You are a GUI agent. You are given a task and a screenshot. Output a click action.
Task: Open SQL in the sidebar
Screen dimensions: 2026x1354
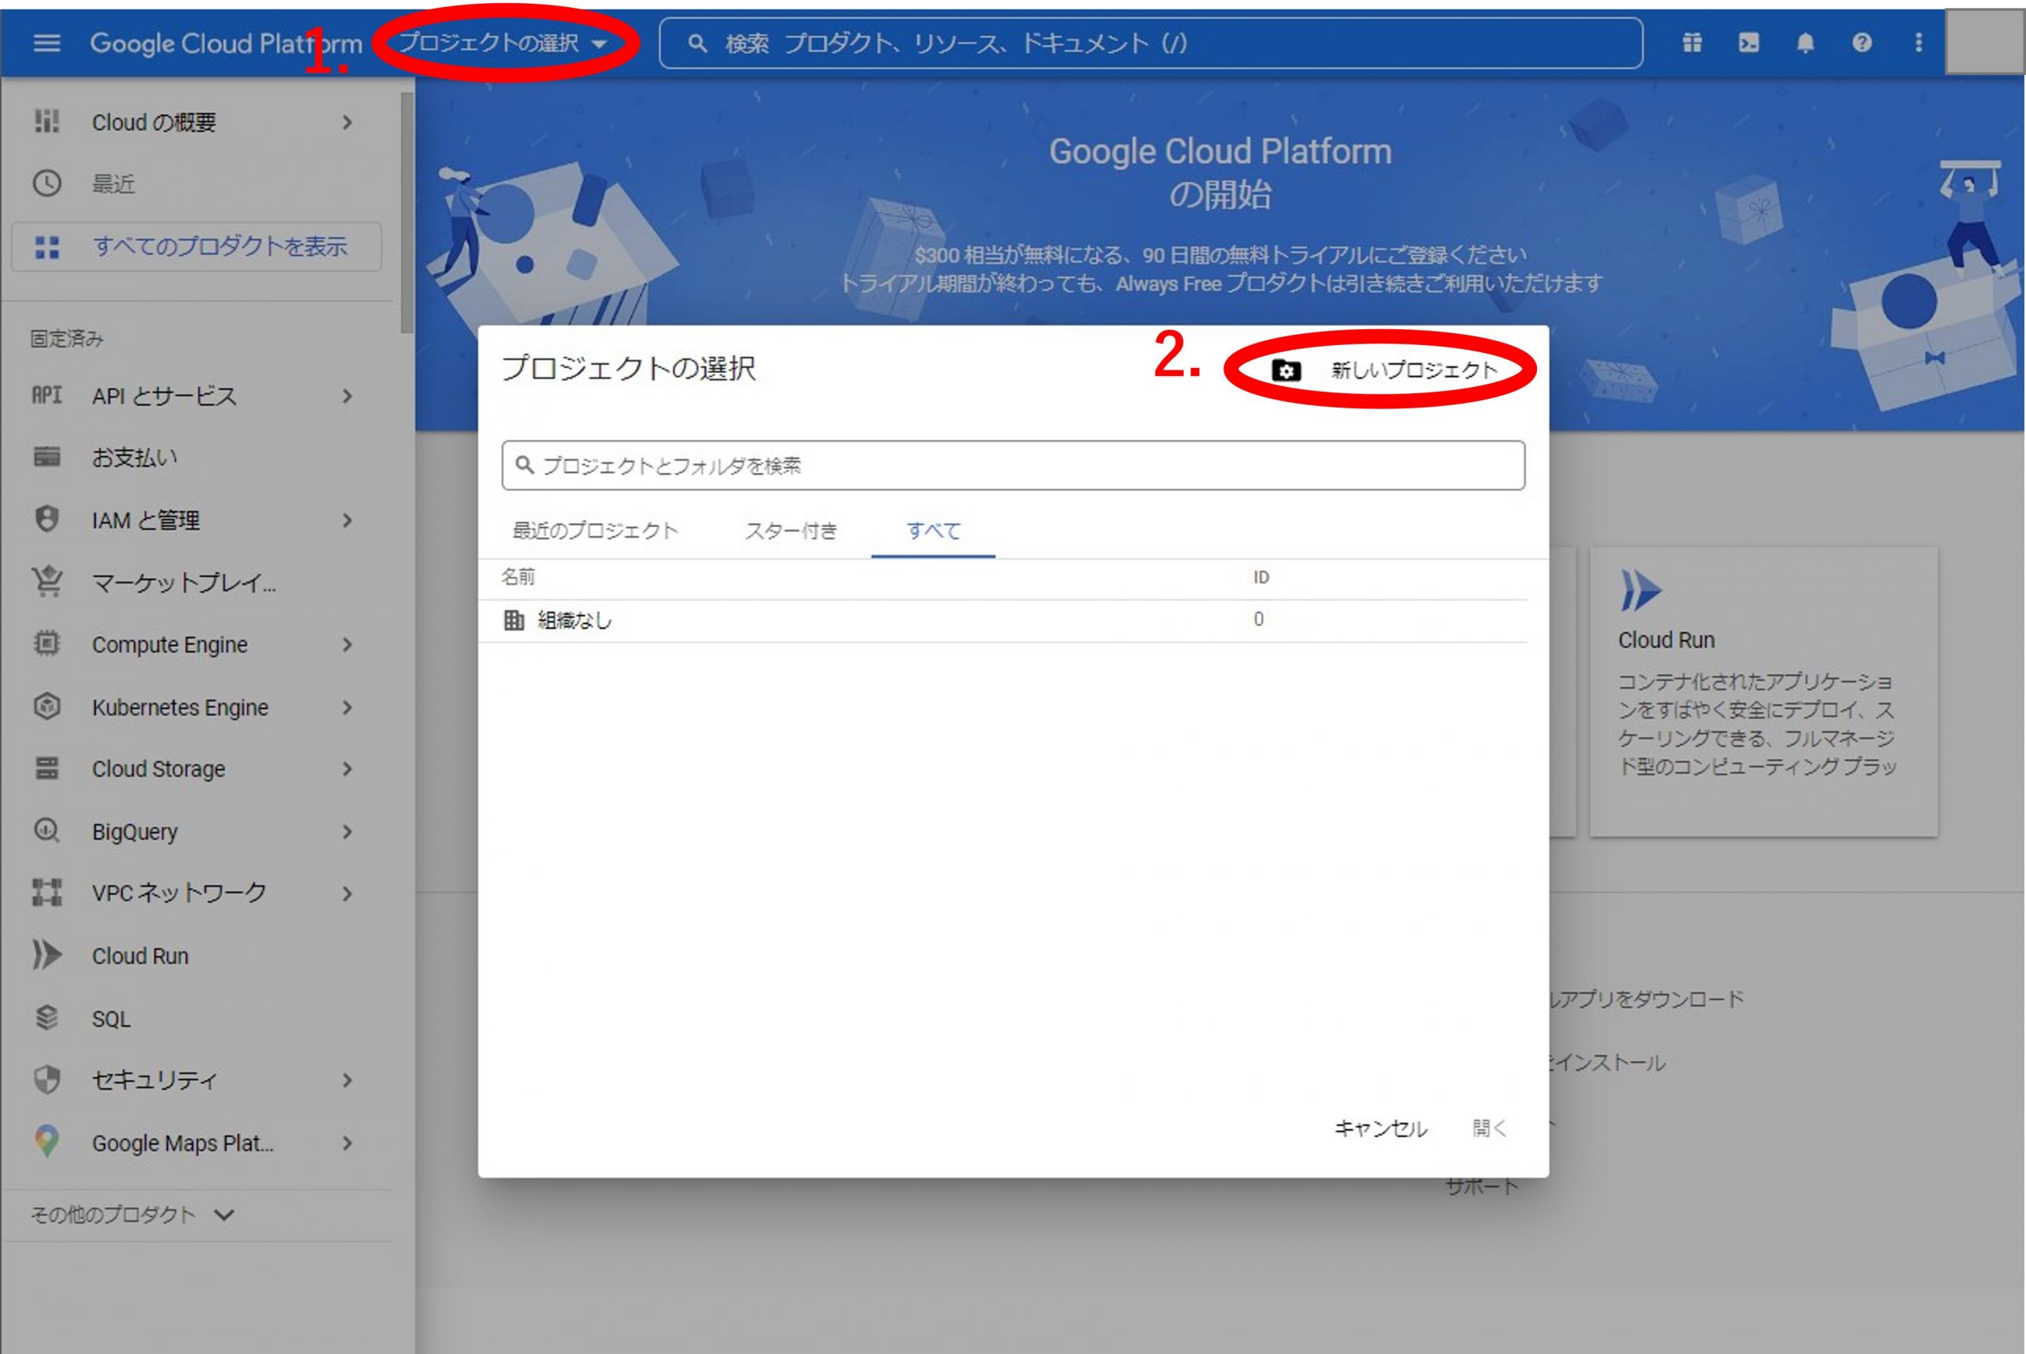pos(112,1020)
